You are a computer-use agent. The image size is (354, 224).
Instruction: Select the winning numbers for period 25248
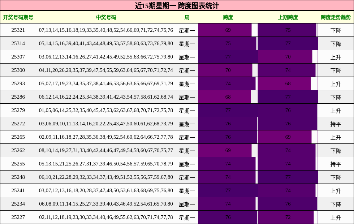coord(106,177)
